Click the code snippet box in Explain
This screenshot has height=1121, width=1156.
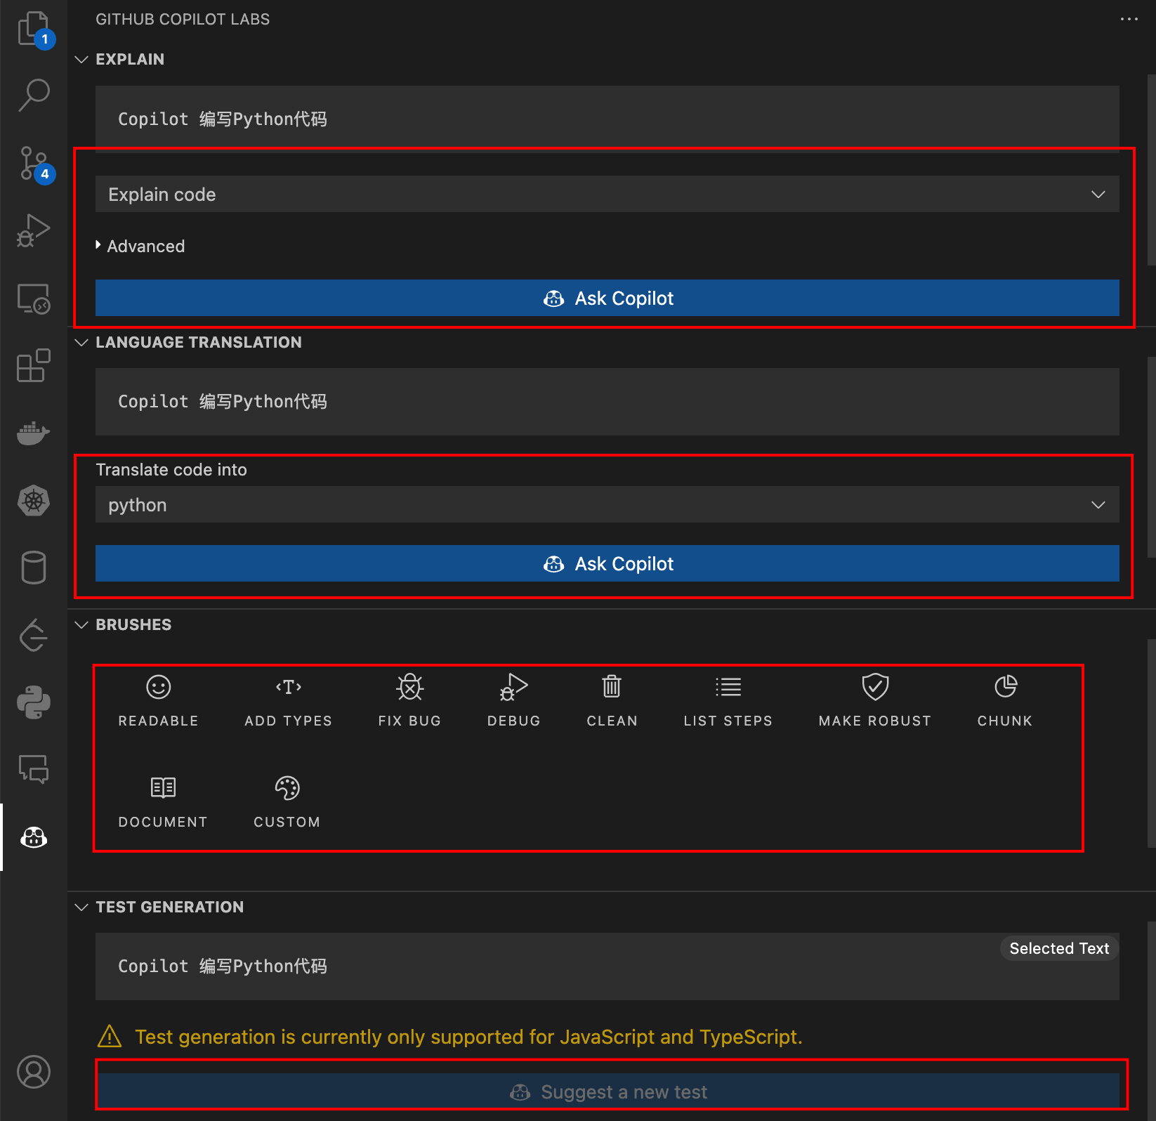pyautogui.click(x=607, y=118)
